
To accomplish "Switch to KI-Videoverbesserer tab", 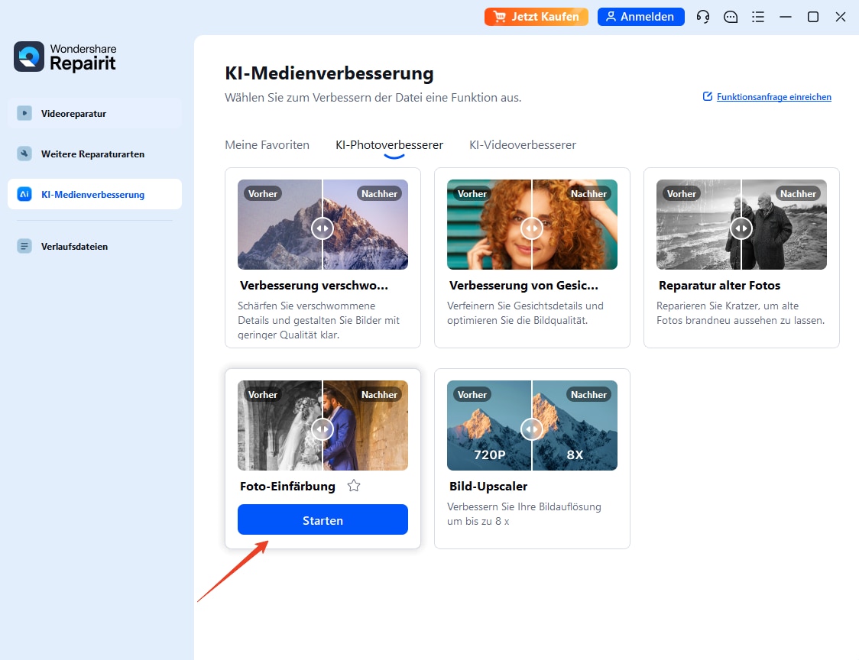I will pos(523,145).
